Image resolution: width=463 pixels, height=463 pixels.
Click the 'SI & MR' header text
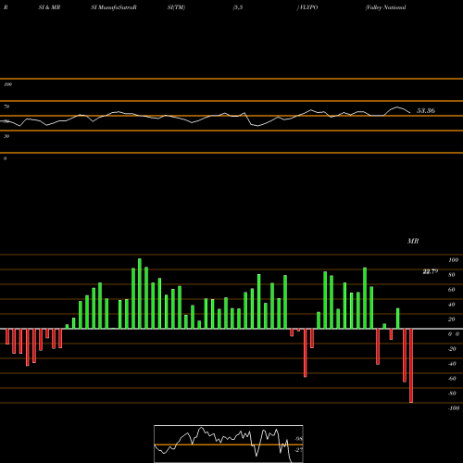pyautogui.click(x=49, y=7)
